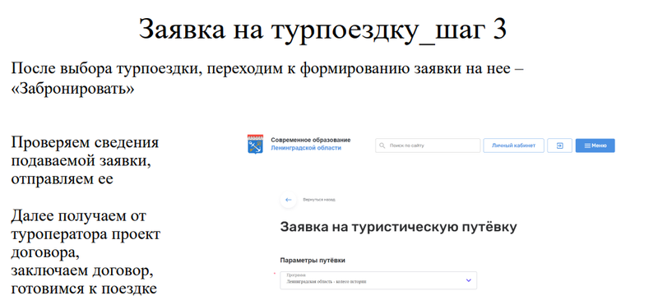Focus the Поиск по сайту search field
Viewport: 658px width, 300px height.
428,145
